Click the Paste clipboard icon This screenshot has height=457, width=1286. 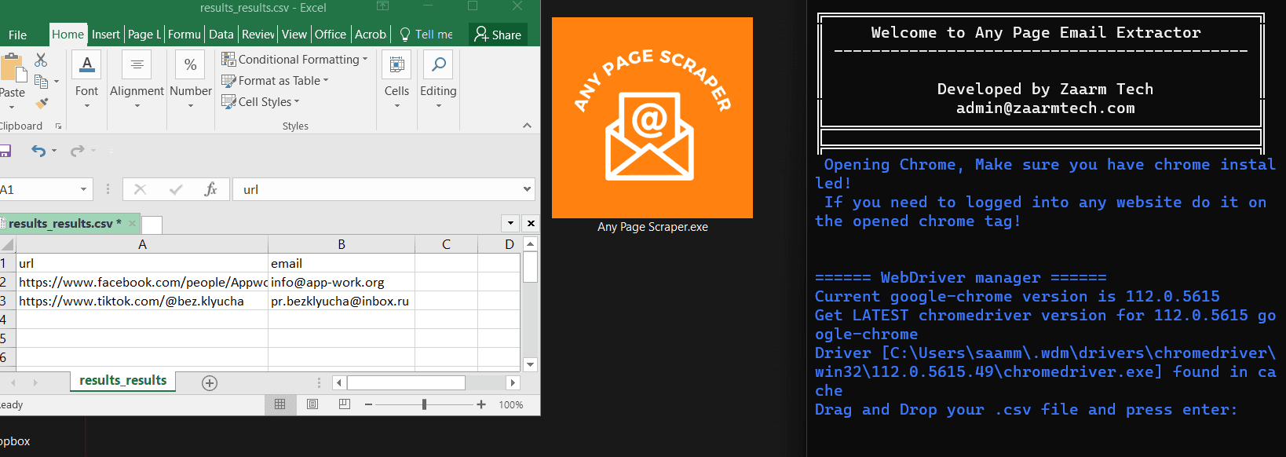pyautogui.click(x=13, y=69)
